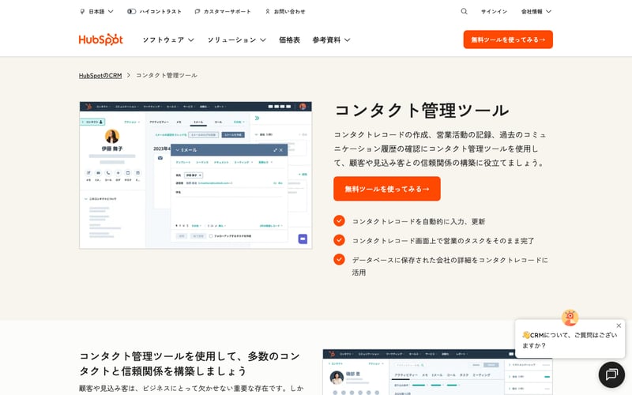
Task: Open the chat widget button
Action: tap(611, 374)
